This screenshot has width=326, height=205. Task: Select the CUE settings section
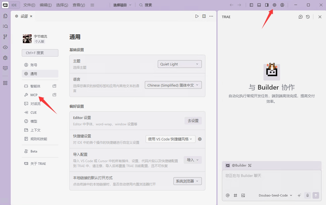coord(40,112)
